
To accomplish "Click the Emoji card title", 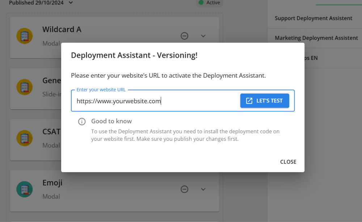I will point(52,183).
